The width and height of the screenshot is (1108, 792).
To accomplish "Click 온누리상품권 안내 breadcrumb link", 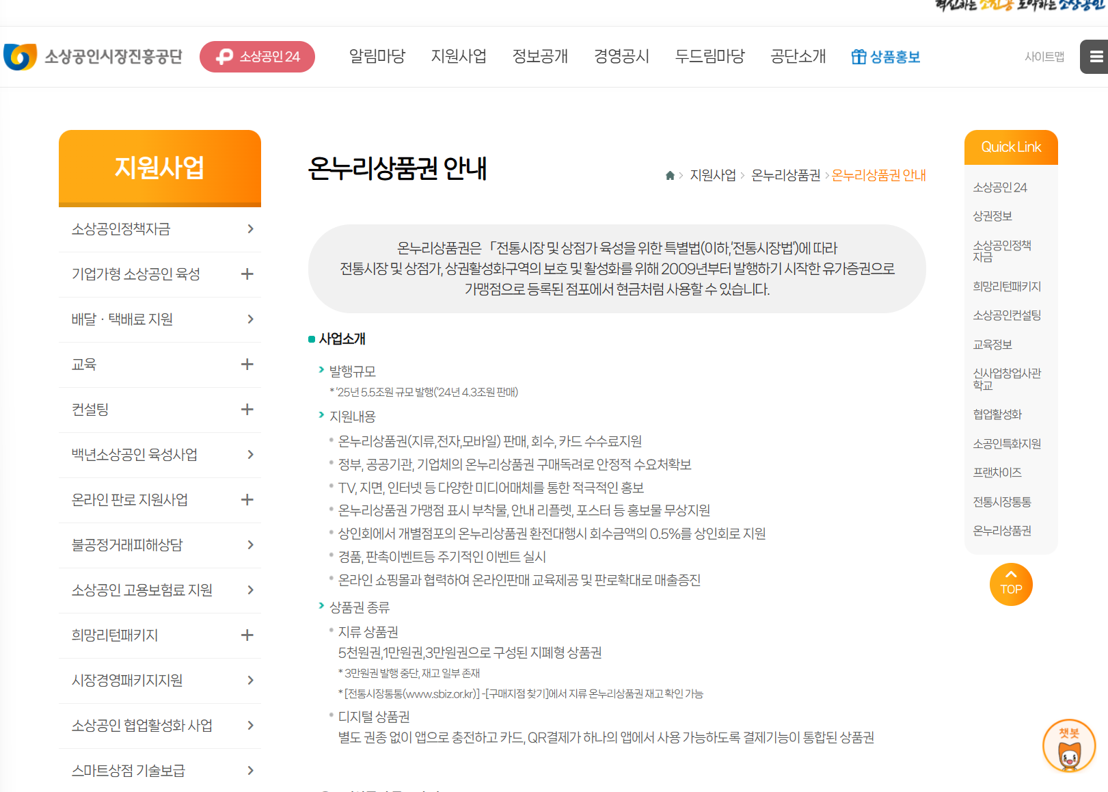I will pyautogui.click(x=879, y=176).
